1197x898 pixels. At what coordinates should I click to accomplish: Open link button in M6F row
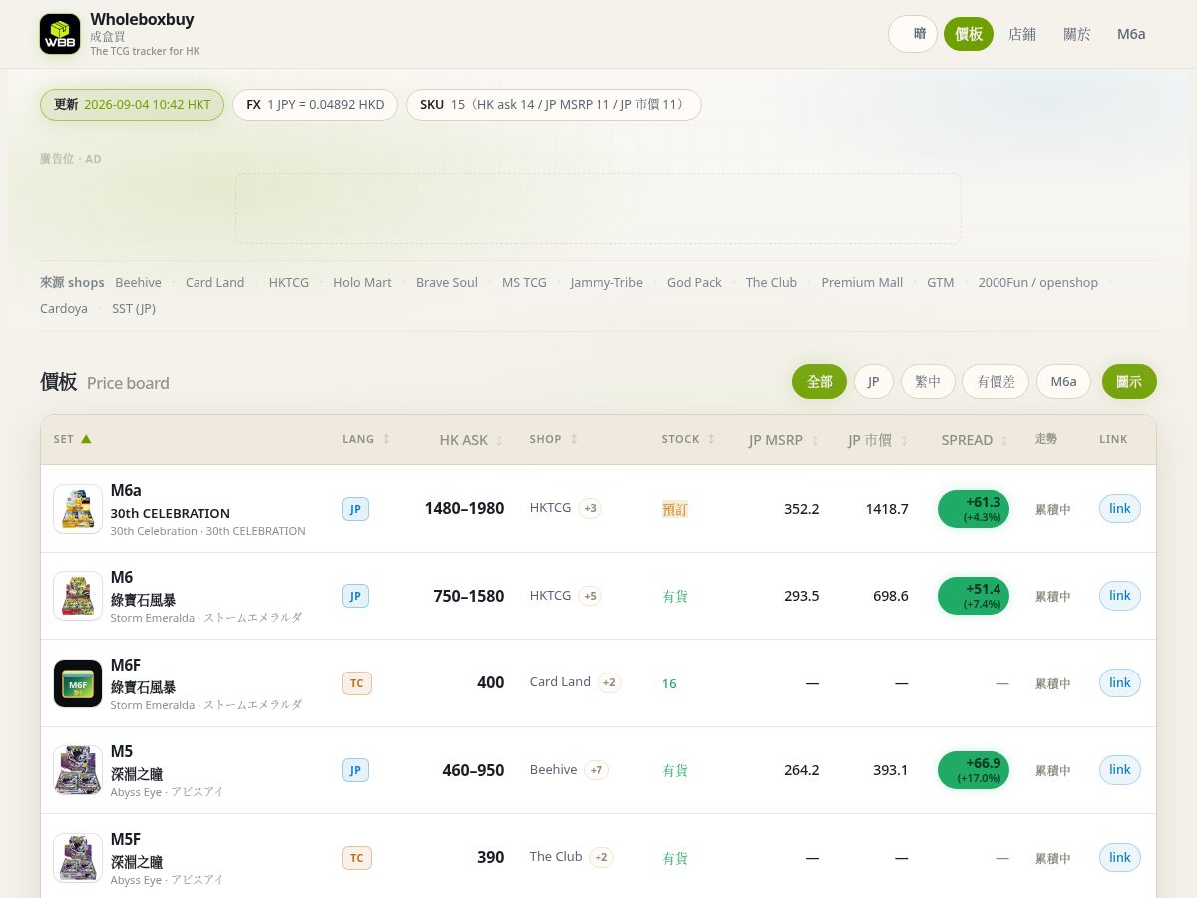point(1120,683)
